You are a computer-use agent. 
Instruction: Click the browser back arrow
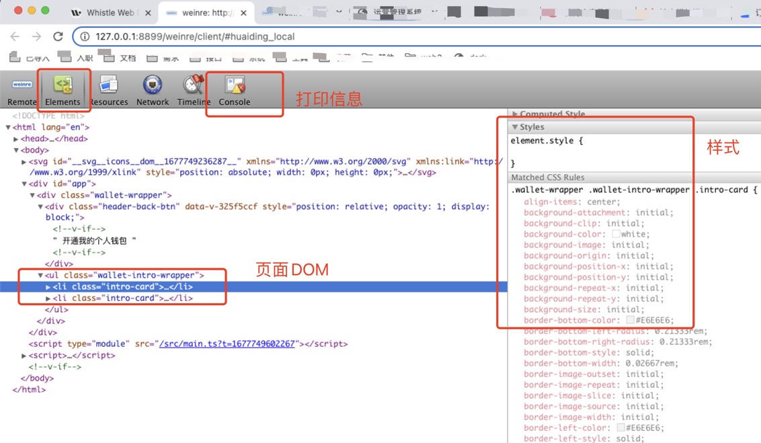coord(15,37)
